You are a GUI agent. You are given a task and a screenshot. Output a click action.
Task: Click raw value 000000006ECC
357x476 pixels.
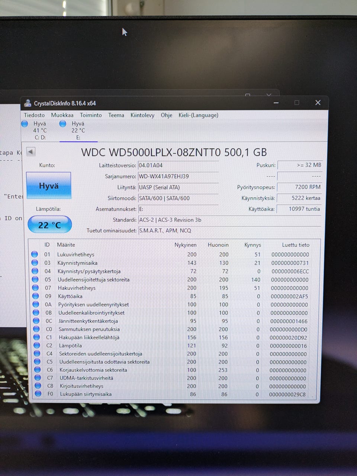point(290,271)
